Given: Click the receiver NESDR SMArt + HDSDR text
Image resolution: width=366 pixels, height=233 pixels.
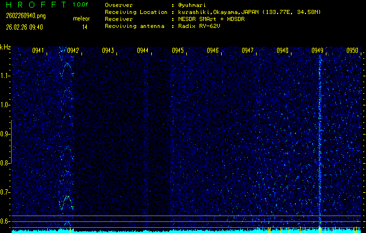Looking at the screenshot, I should point(211,19).
